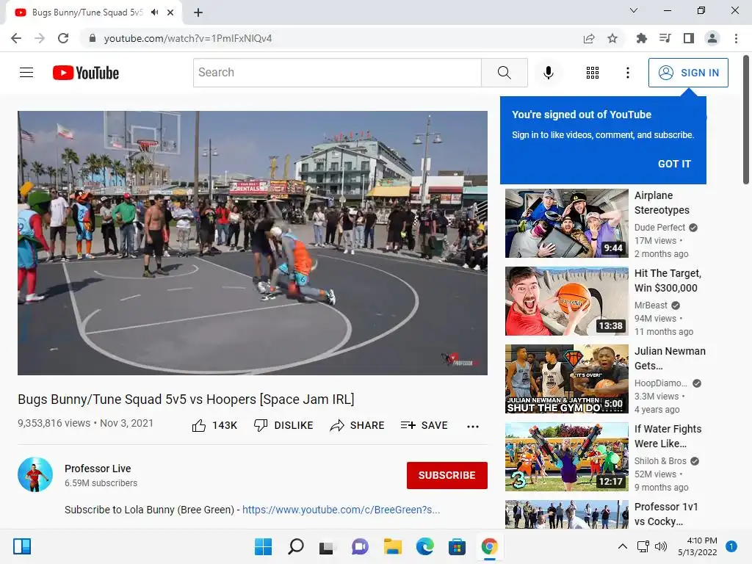
Task: Visit the MrBeast channel
Action: click(x=651, y=305)
